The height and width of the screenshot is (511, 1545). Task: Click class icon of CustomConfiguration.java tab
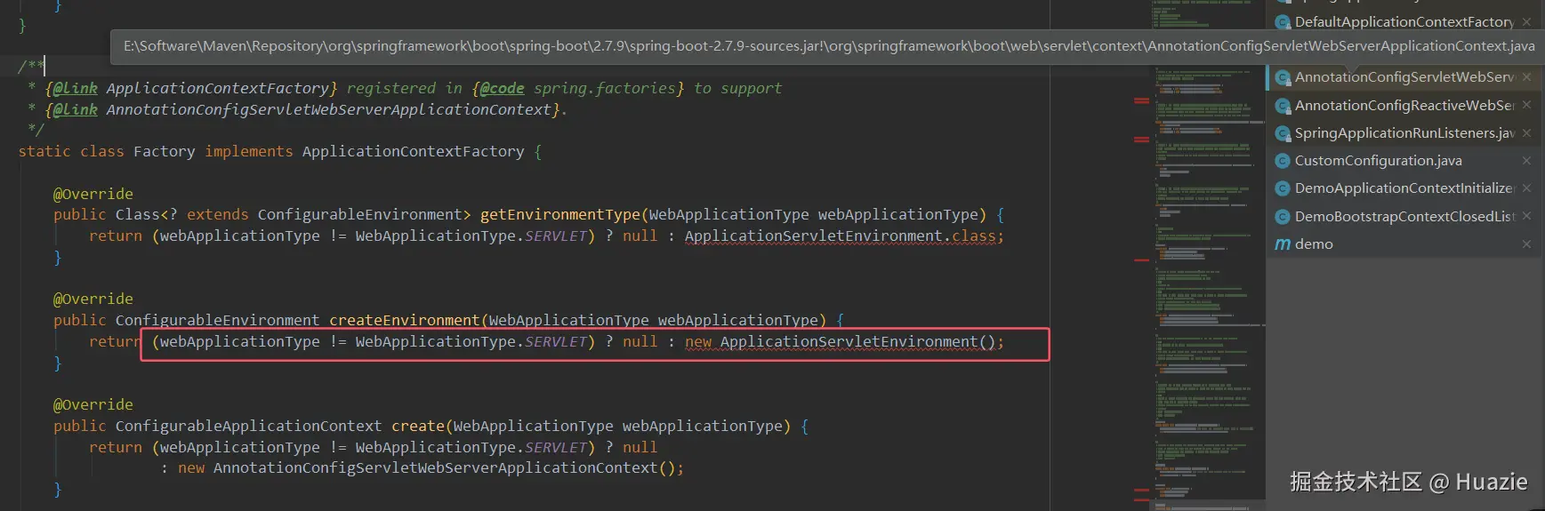[1283, 161]
